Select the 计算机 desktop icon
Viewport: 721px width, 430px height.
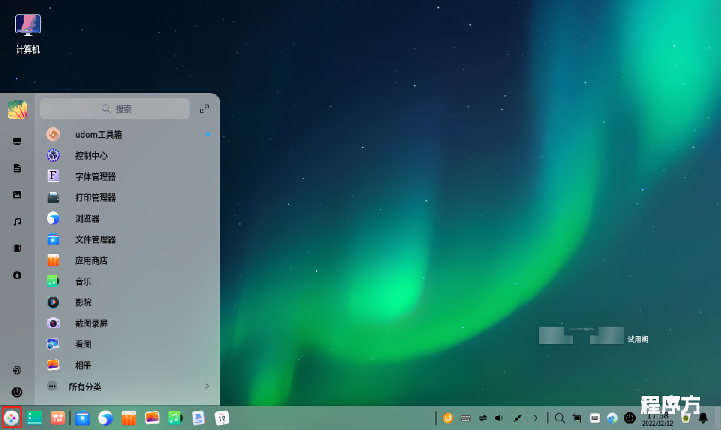point(28,35)
